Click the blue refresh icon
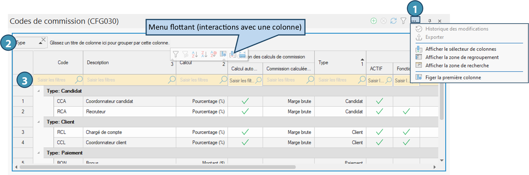The width and height of the screenshot is (529, 175). point(393,21)
